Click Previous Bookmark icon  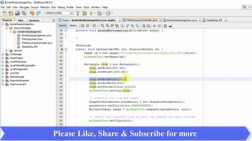128,25
